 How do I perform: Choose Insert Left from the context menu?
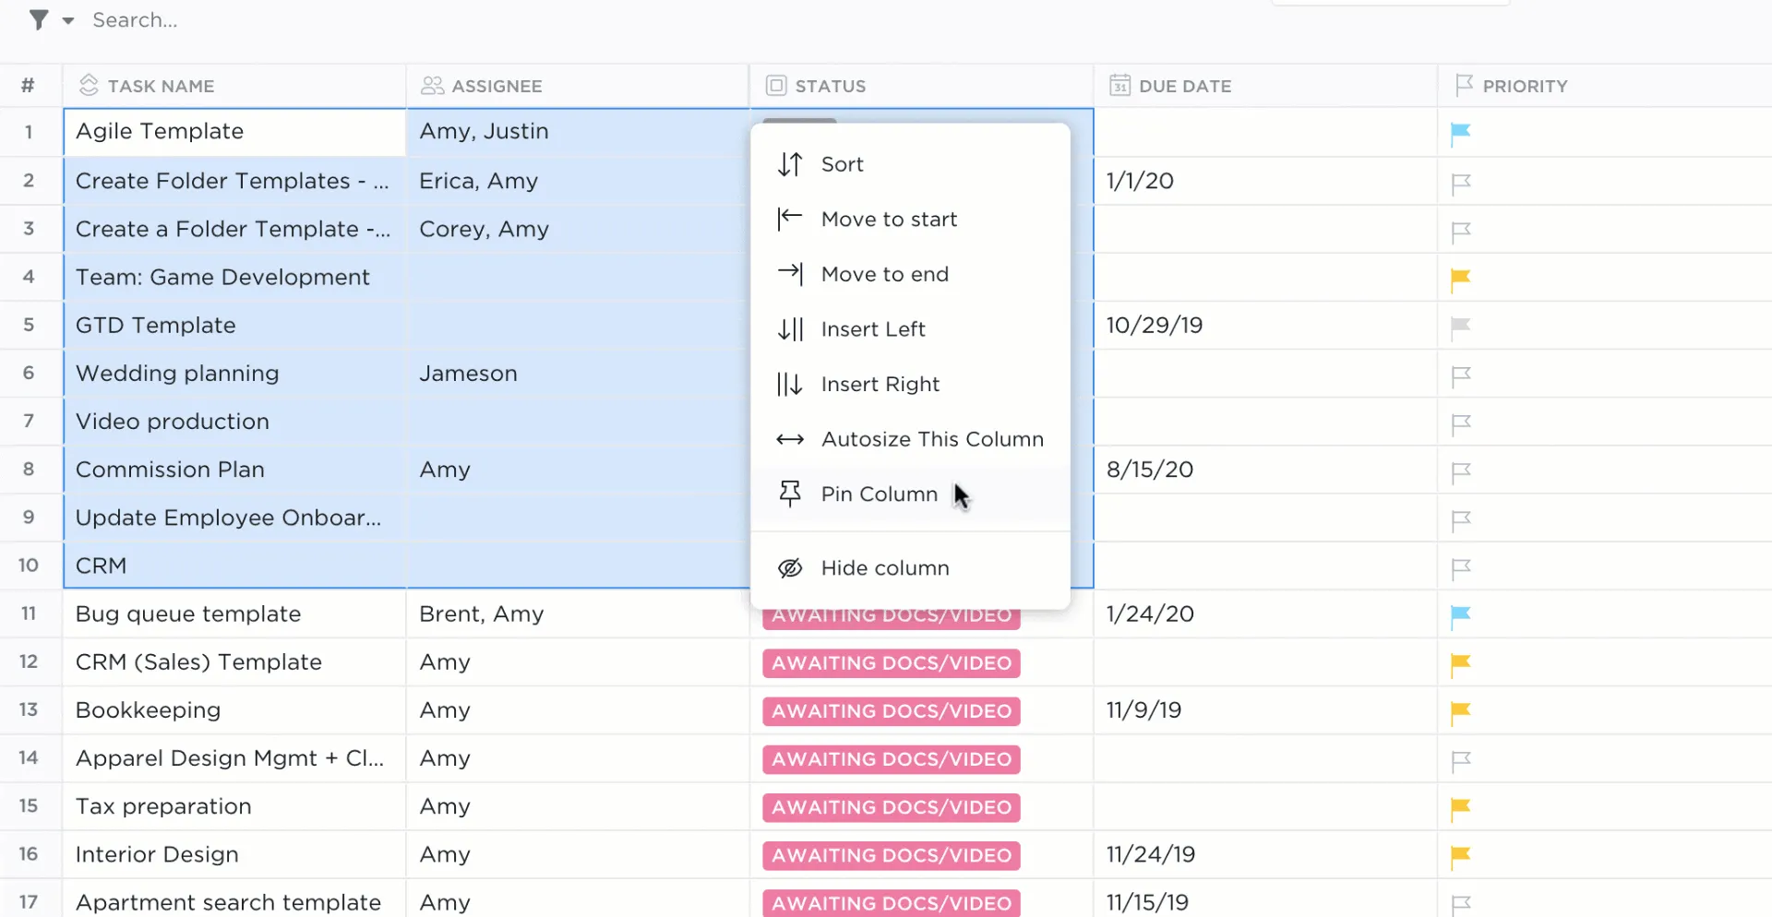(873, 328)
